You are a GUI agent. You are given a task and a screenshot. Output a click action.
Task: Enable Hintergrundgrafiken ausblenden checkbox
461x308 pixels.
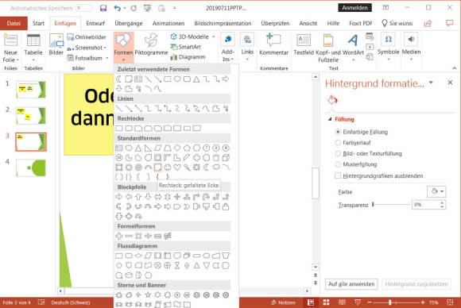pyautogui.click(x=338, y=175)
